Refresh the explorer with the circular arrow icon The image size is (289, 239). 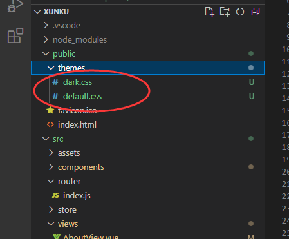point(240,12)
